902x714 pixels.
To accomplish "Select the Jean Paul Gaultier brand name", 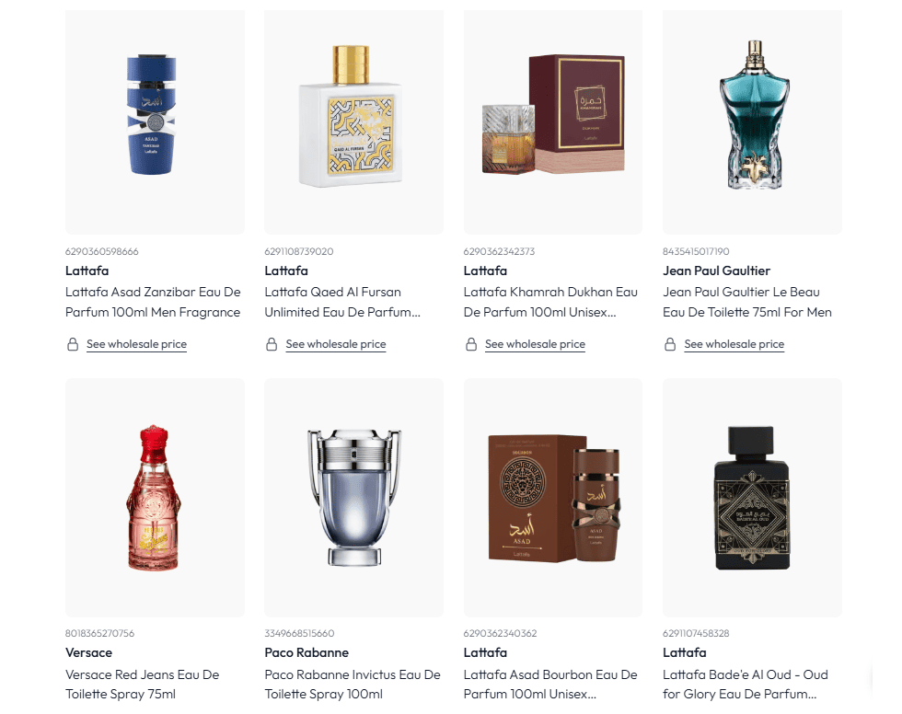I will tap(716, 271).
